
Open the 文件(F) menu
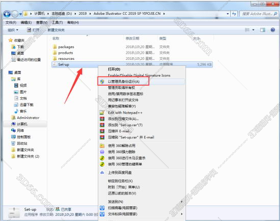11,22
